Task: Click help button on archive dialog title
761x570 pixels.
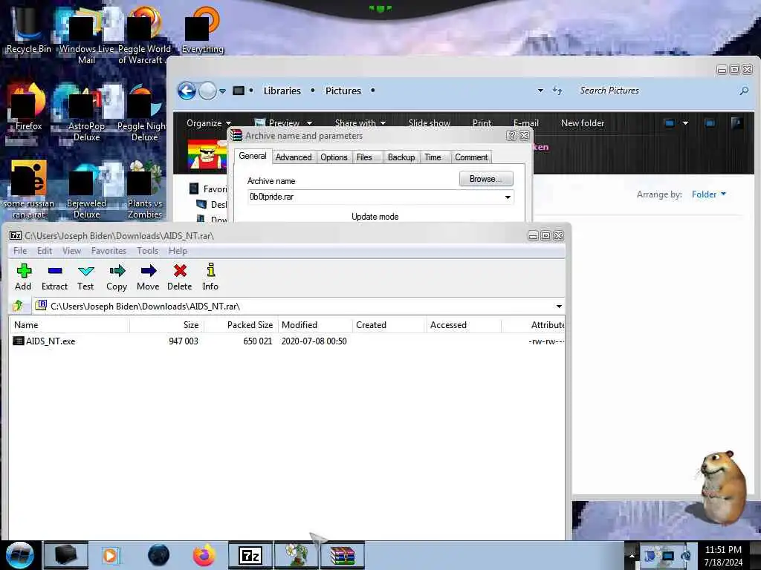Action: [511, 136]
